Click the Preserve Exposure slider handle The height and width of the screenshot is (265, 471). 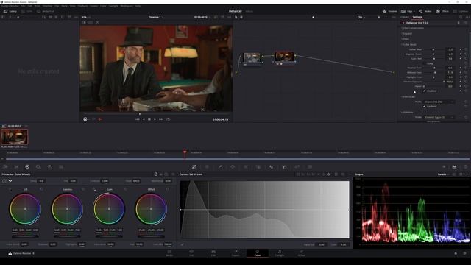tap(444, 82)
